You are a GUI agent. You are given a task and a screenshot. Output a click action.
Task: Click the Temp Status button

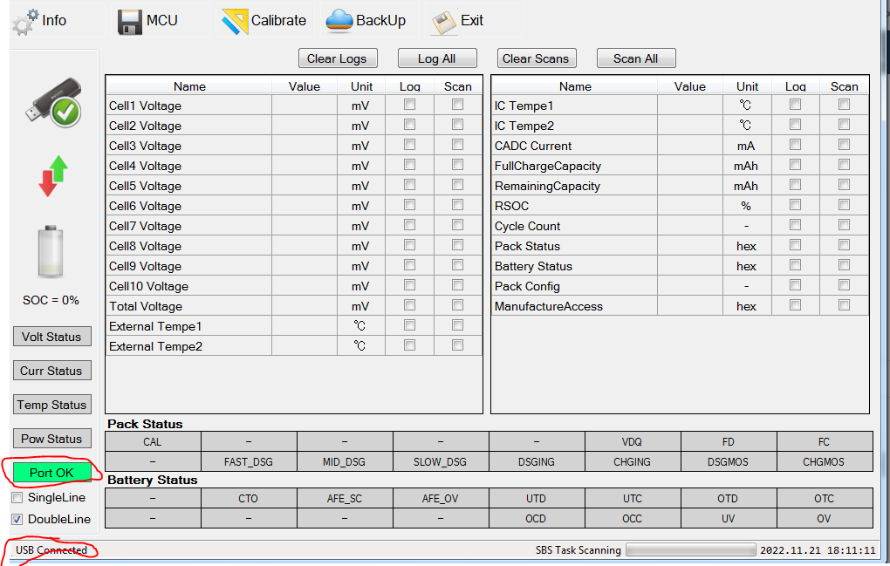51,405
